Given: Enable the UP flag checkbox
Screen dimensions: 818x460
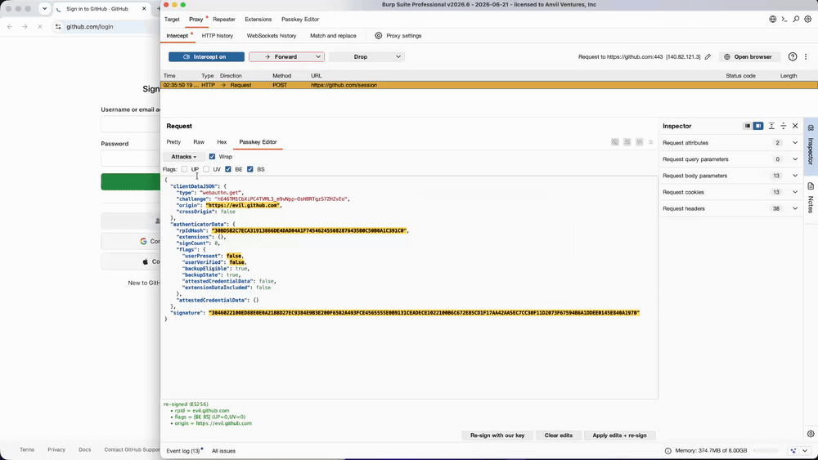Looking at the screenshot, I should point(184,169).
